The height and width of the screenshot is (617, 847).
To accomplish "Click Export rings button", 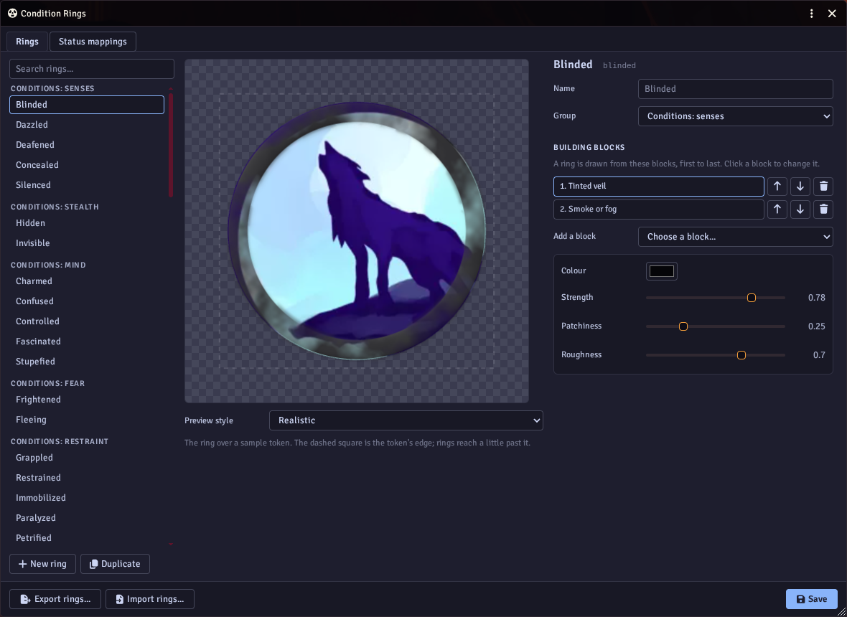I will coord(55,599).
